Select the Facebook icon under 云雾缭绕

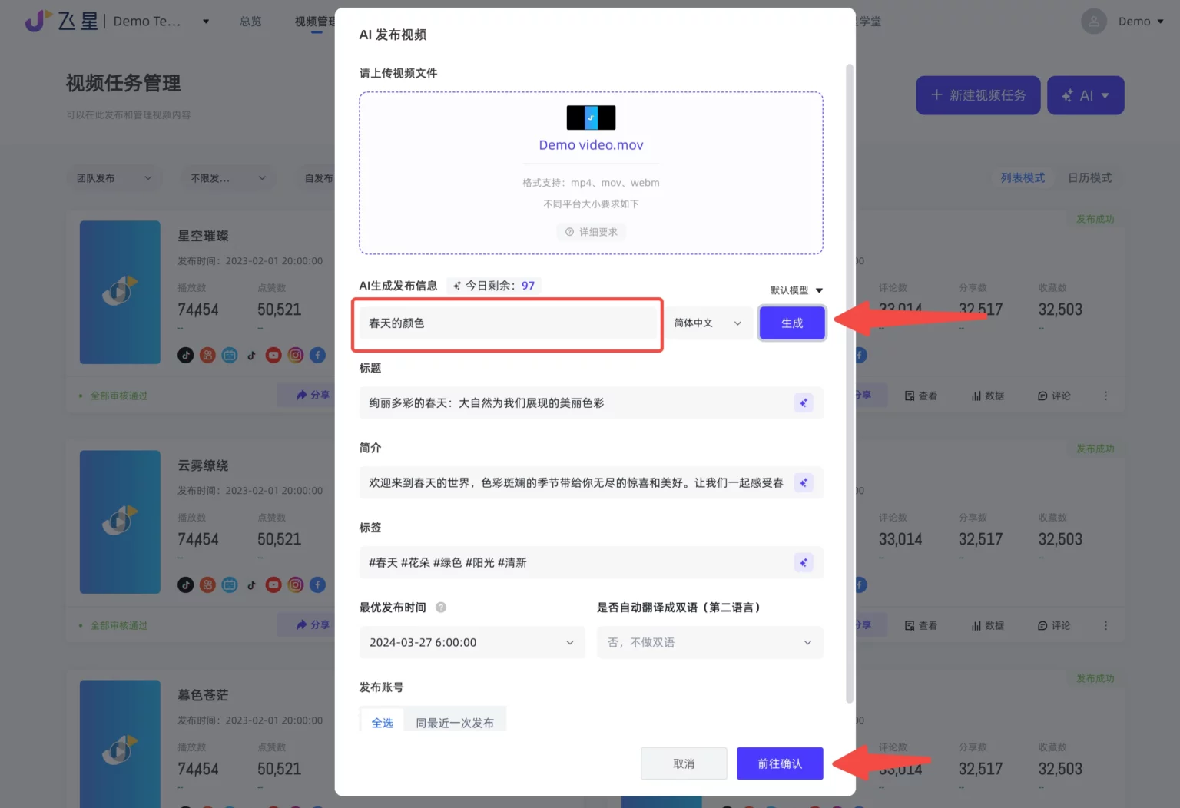point(317,584)
